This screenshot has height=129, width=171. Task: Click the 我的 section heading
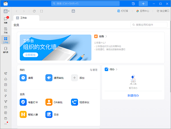pyautogui.click(x=22, y=70)
